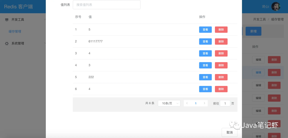Select 系统管理 sidebar menu item
Viewport: 288px width, 138px height.
(x=18, y=43)
